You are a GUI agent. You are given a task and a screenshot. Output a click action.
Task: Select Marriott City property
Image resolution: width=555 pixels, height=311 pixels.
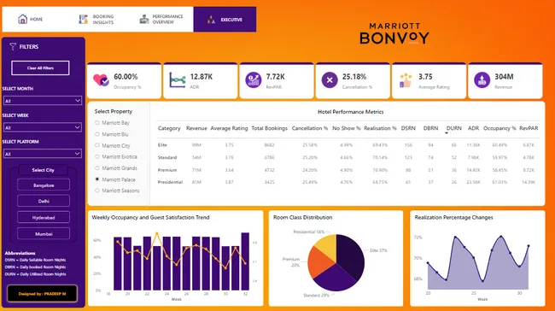pos(113,145)
